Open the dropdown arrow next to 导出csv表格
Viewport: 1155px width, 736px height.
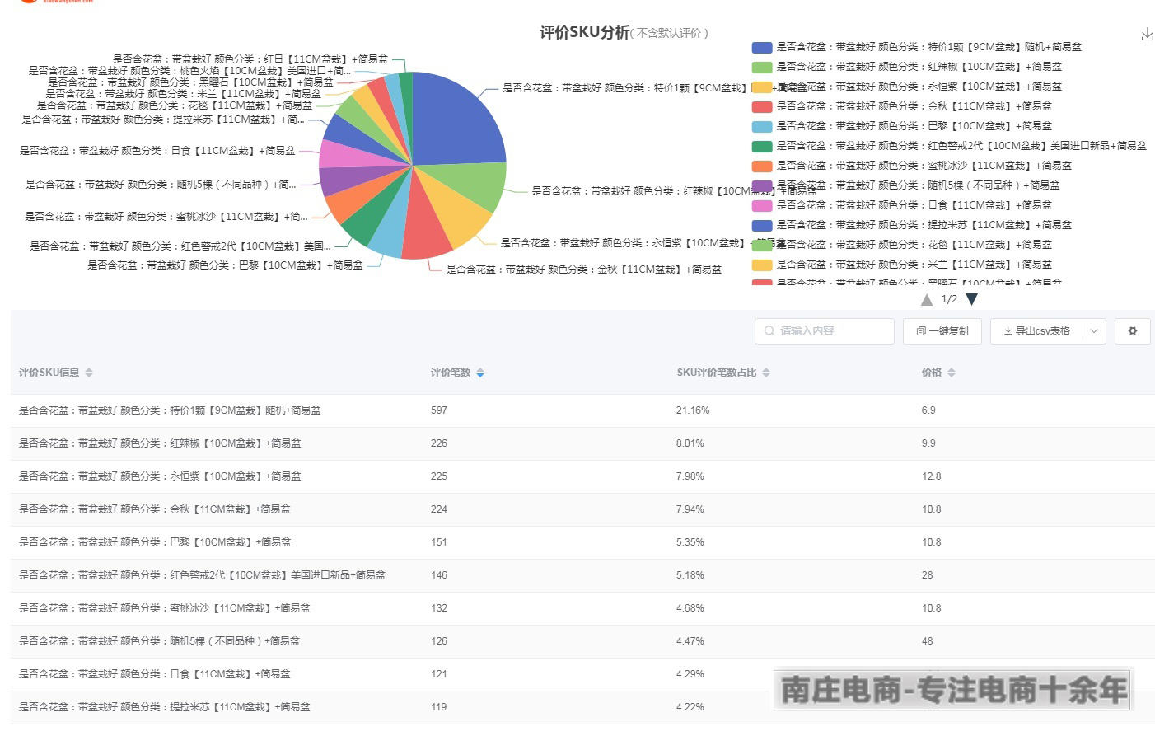(1094, 330)
